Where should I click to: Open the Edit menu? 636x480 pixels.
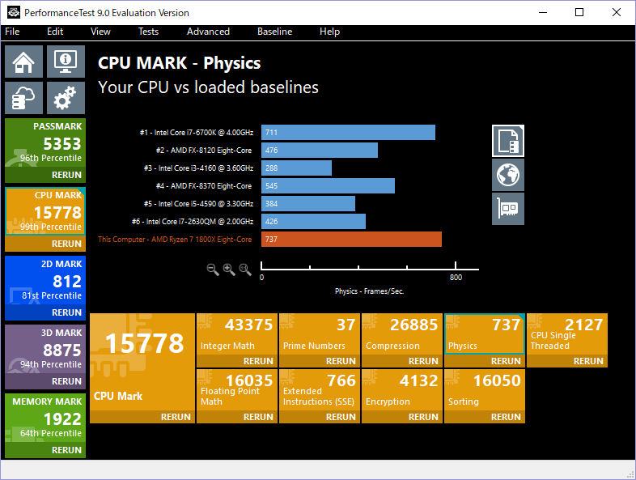coord(55,32)
